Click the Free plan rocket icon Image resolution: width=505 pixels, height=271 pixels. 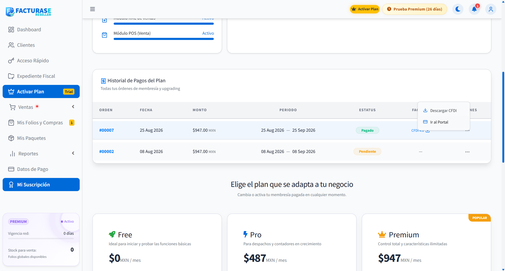(112, 234)
